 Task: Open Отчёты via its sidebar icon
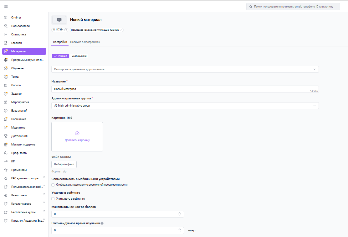tap(6, 18)
